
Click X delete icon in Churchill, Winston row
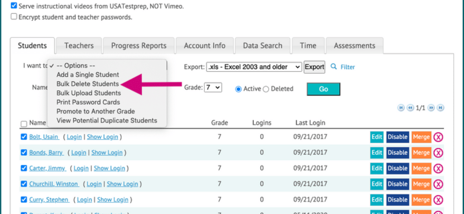tap(438, 184)
